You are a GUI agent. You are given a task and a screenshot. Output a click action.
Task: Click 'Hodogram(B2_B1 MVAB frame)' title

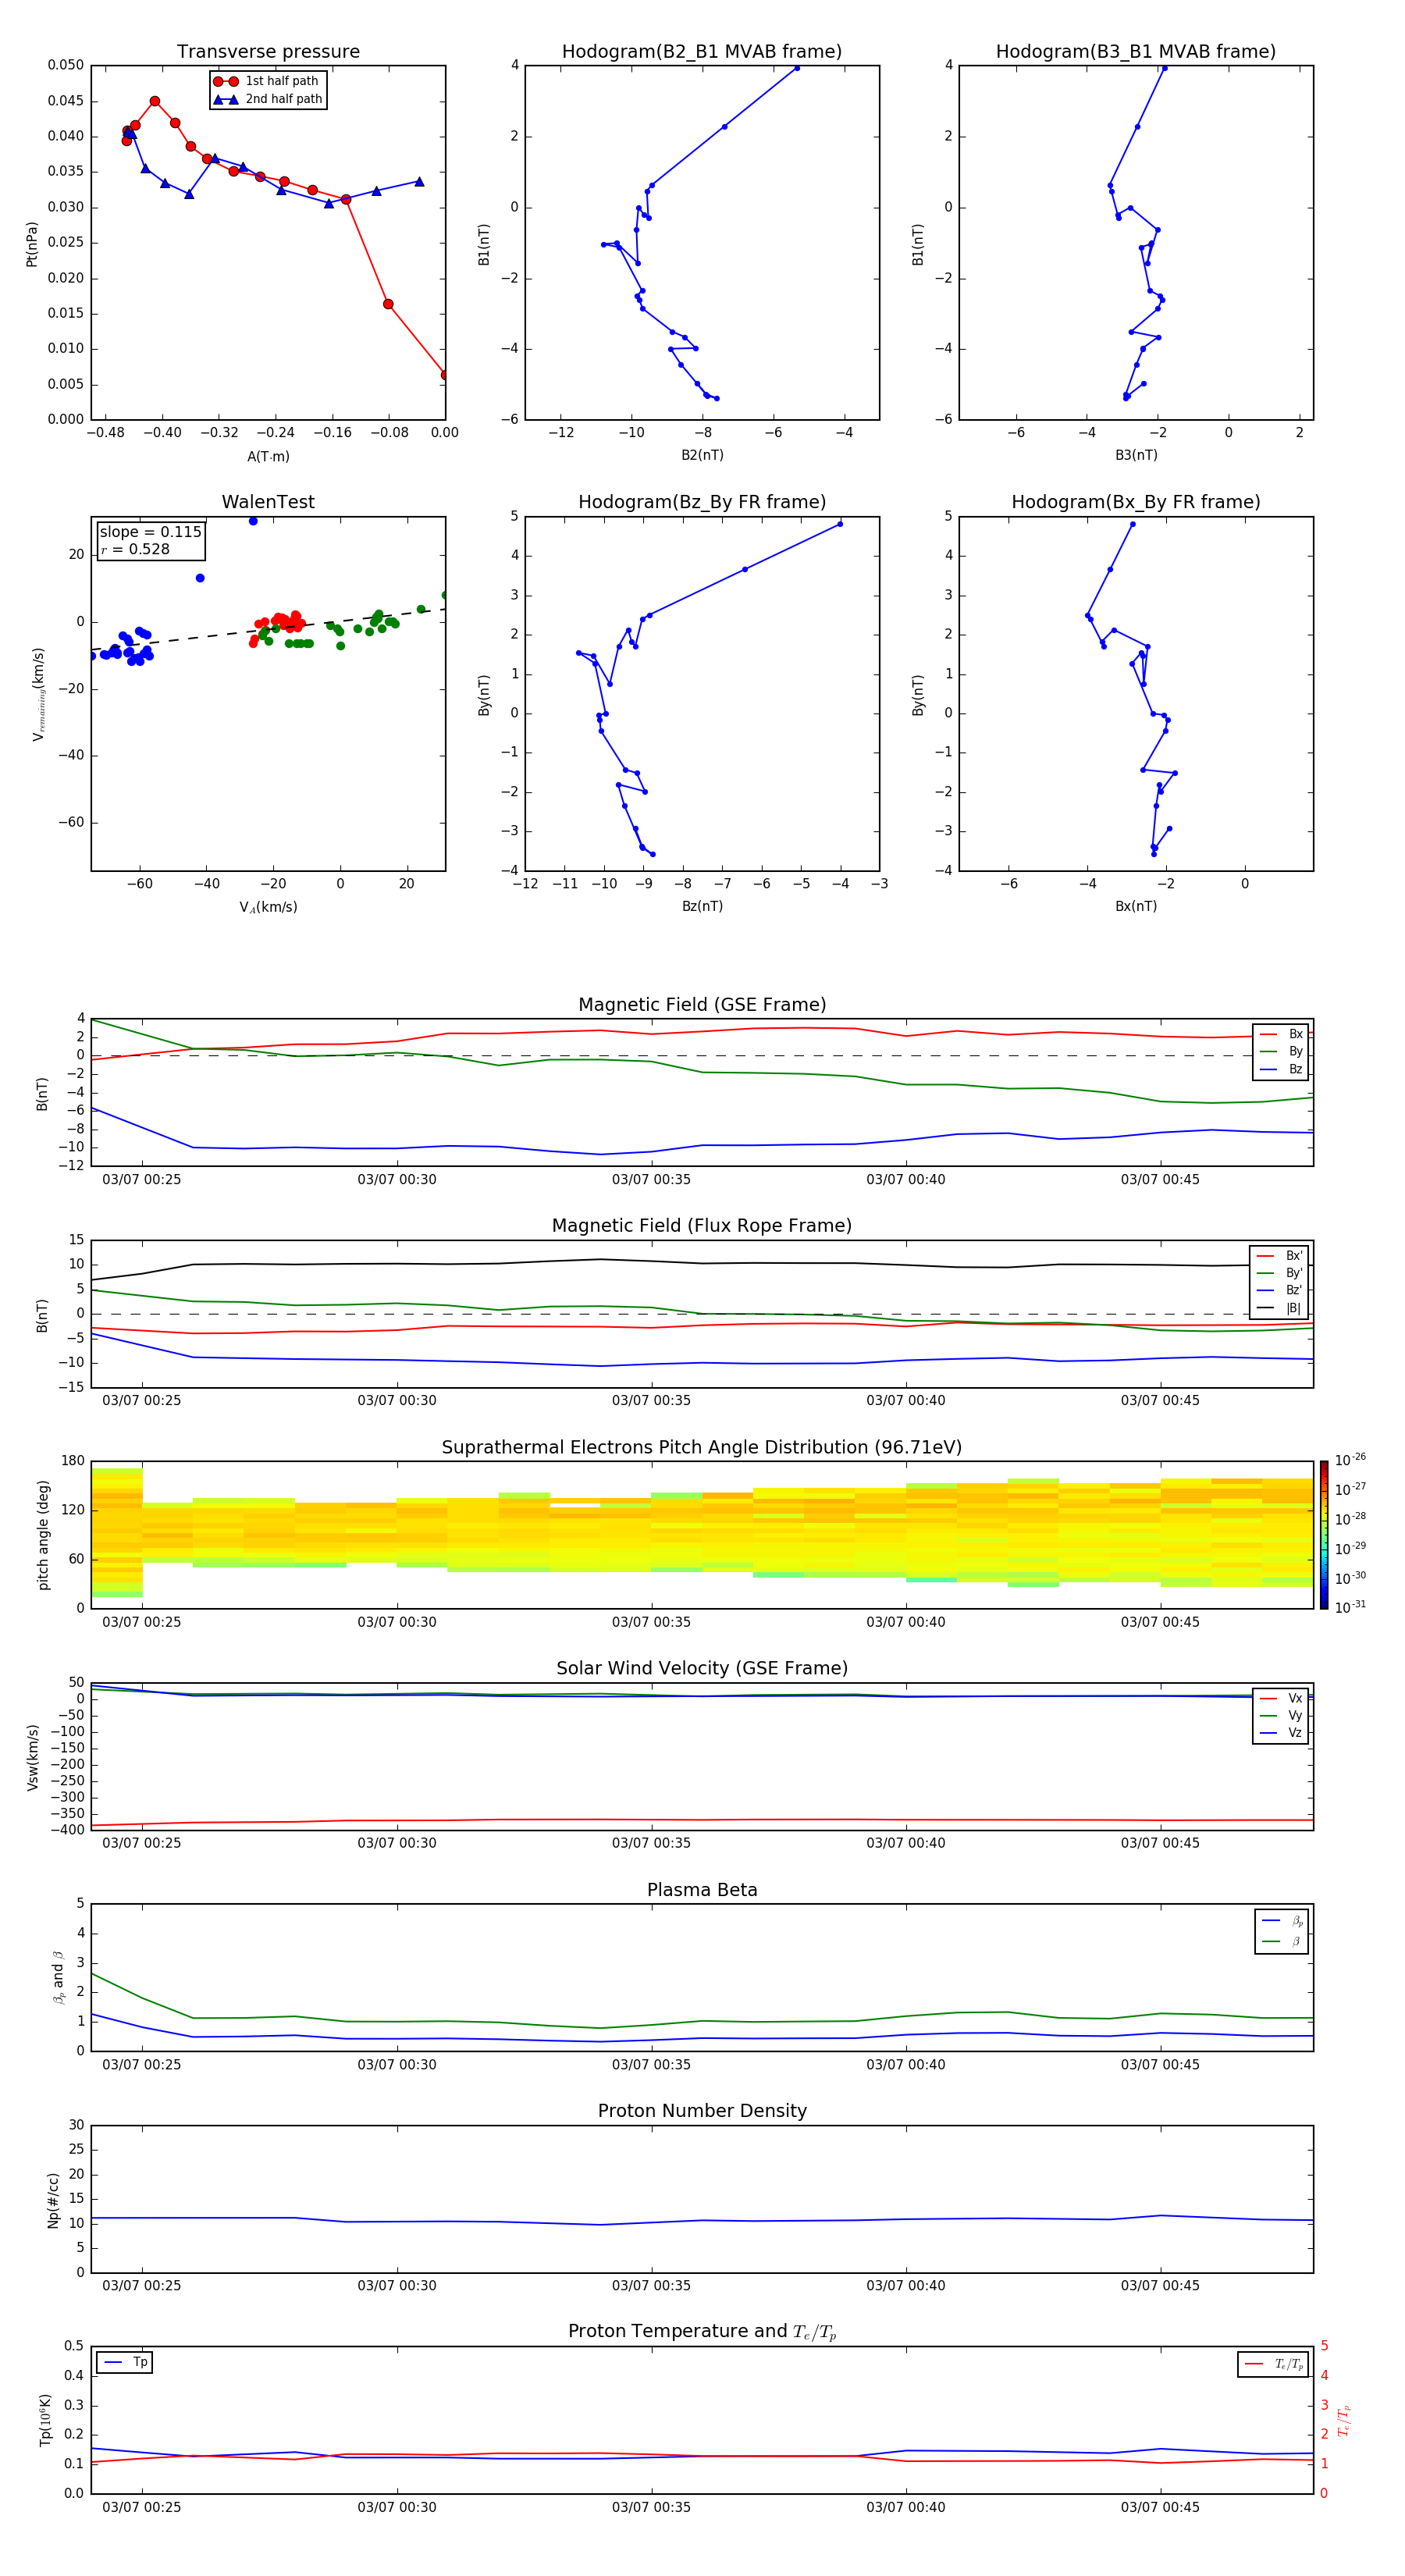coord(702,52)
